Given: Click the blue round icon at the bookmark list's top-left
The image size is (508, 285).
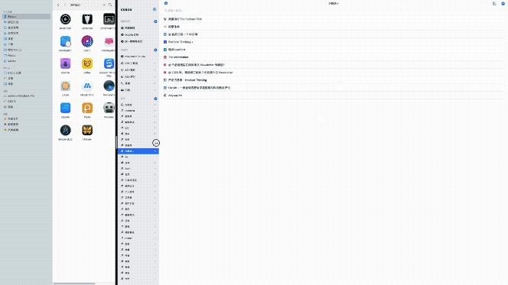Looking at the screenshot, I should 166,3.
